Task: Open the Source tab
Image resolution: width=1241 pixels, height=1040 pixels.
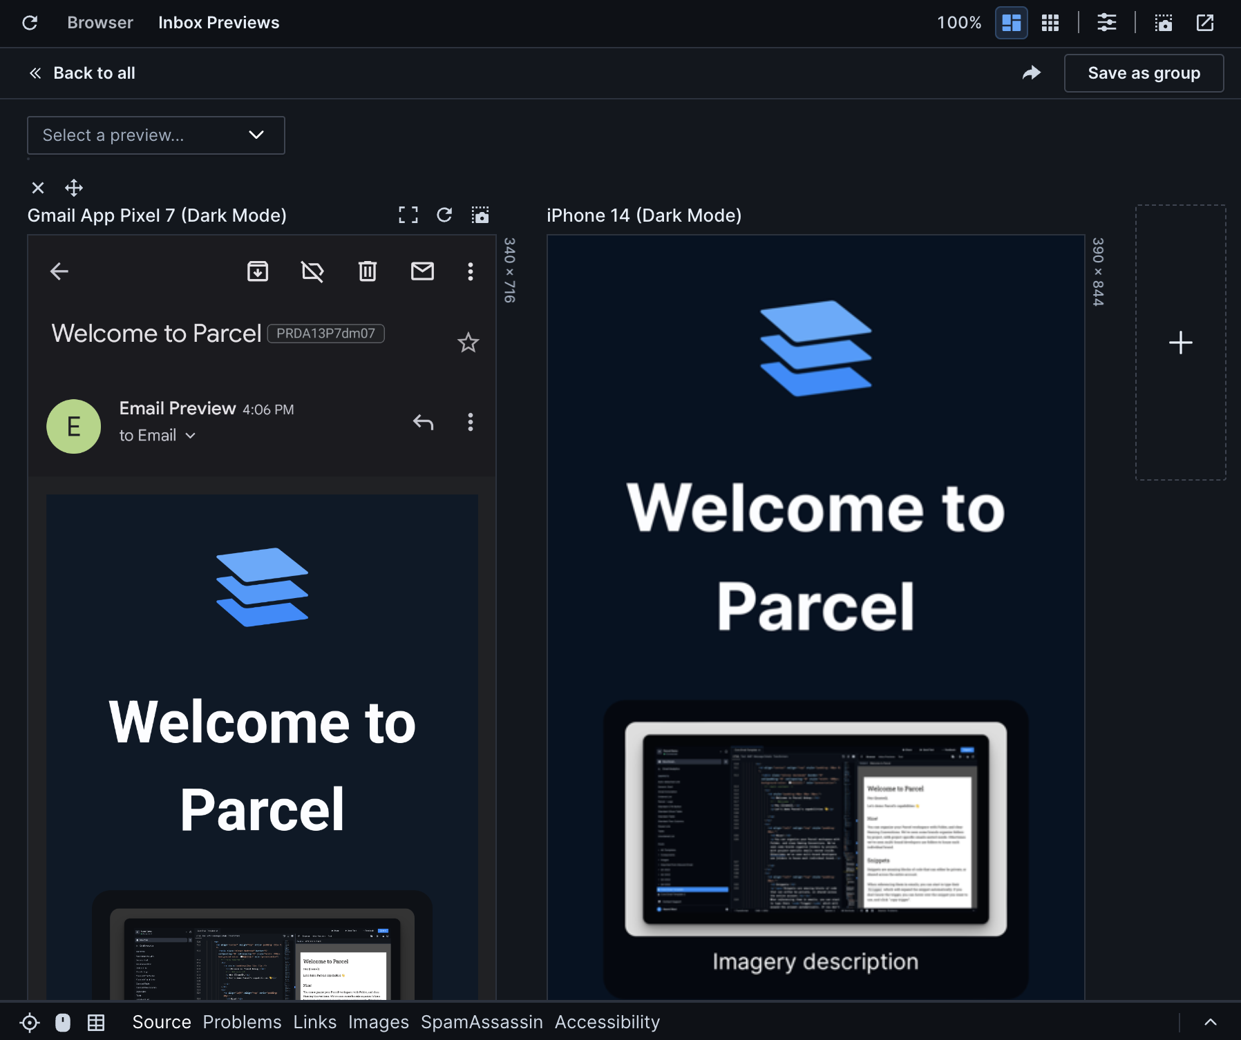Action: (162, 1022)
